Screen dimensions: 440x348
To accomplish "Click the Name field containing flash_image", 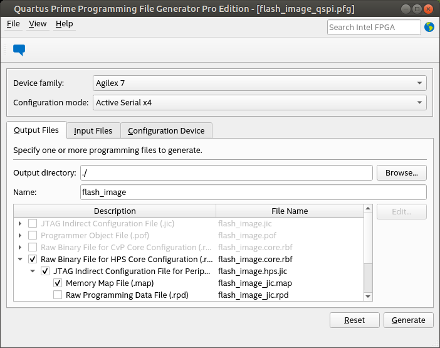I will click(253, 192).
